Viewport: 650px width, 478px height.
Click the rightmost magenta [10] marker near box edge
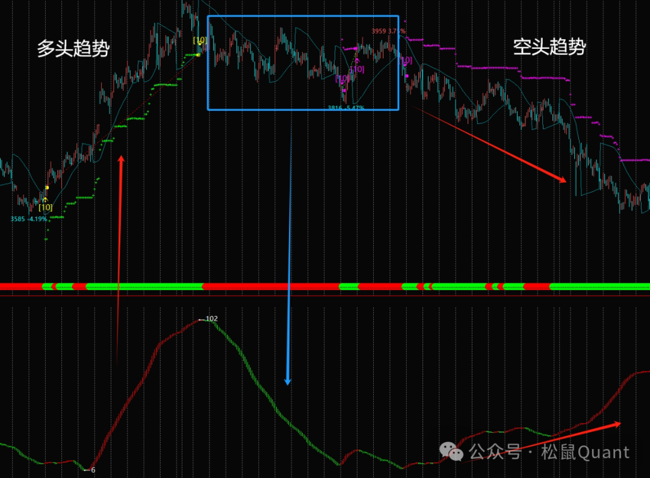pos(406,60)
